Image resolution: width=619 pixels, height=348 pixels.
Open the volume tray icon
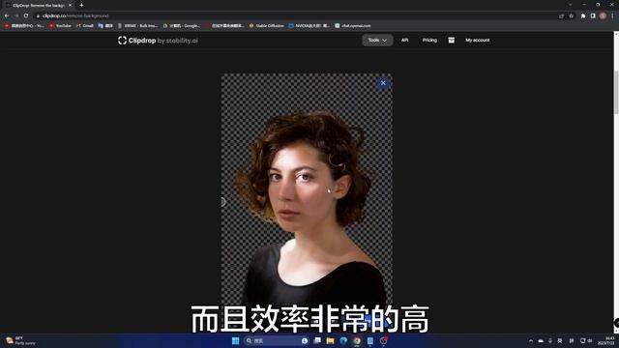590,340
